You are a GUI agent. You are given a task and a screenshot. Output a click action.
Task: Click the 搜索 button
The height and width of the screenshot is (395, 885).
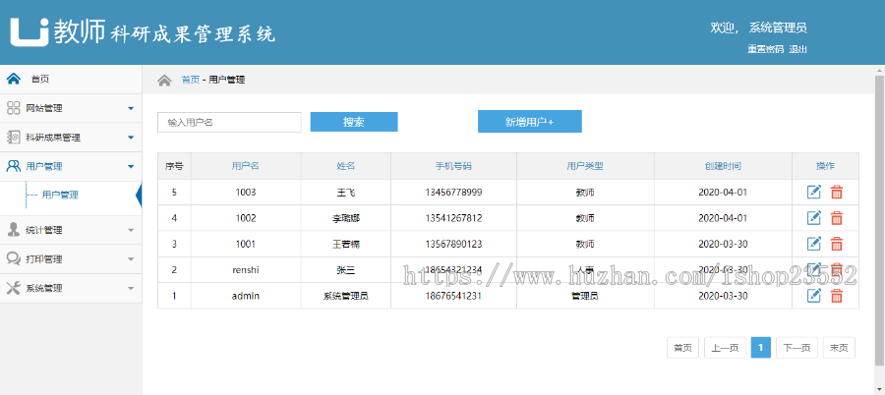354,122
